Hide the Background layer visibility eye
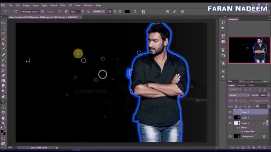The height and width of the screenshot is (152, 271). point(230,136)
